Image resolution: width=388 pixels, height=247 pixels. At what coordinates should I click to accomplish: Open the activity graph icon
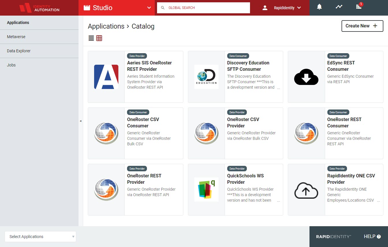click(339, 7)
